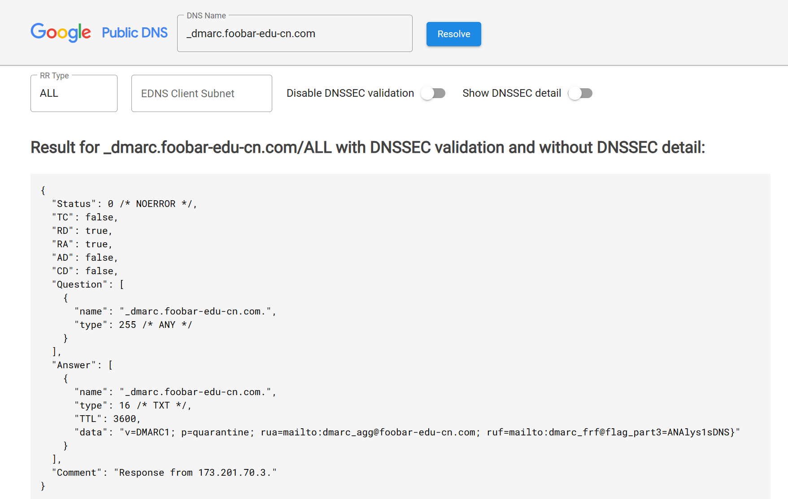Click the Google logo
This screenshot has width=788, height=499.
(x=61, y=33)
